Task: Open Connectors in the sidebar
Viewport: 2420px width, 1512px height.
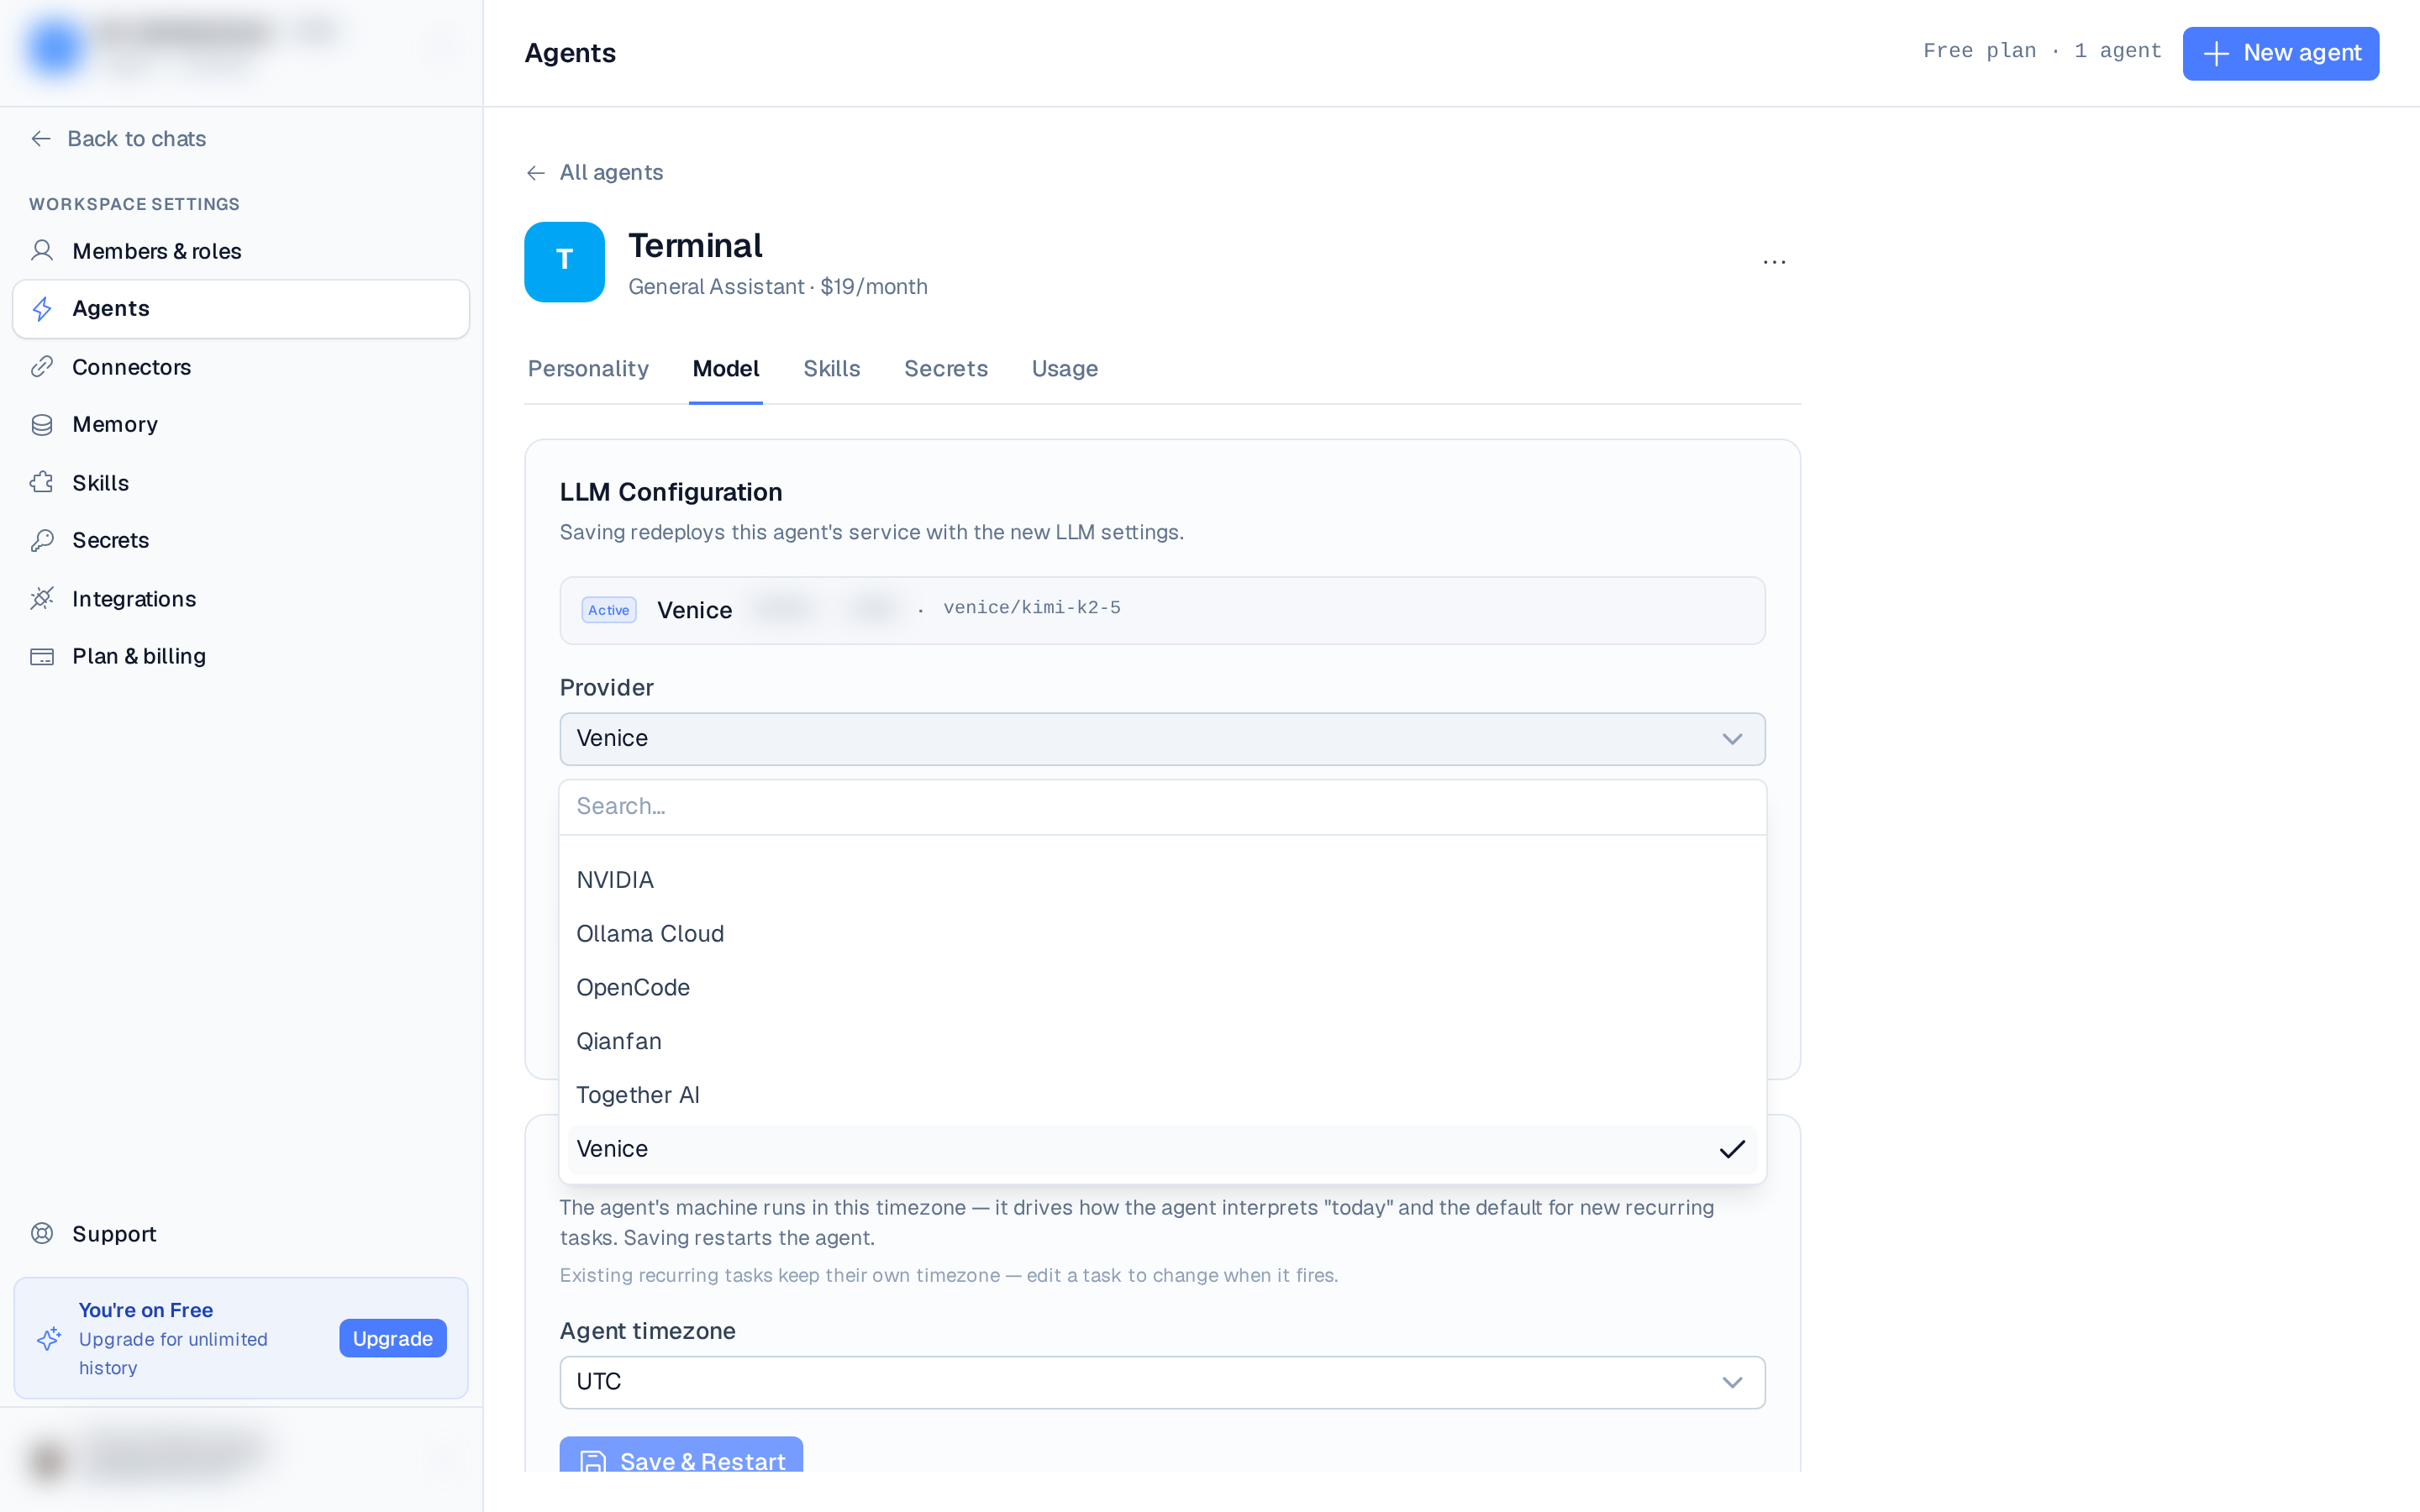Action: point(241,367)
